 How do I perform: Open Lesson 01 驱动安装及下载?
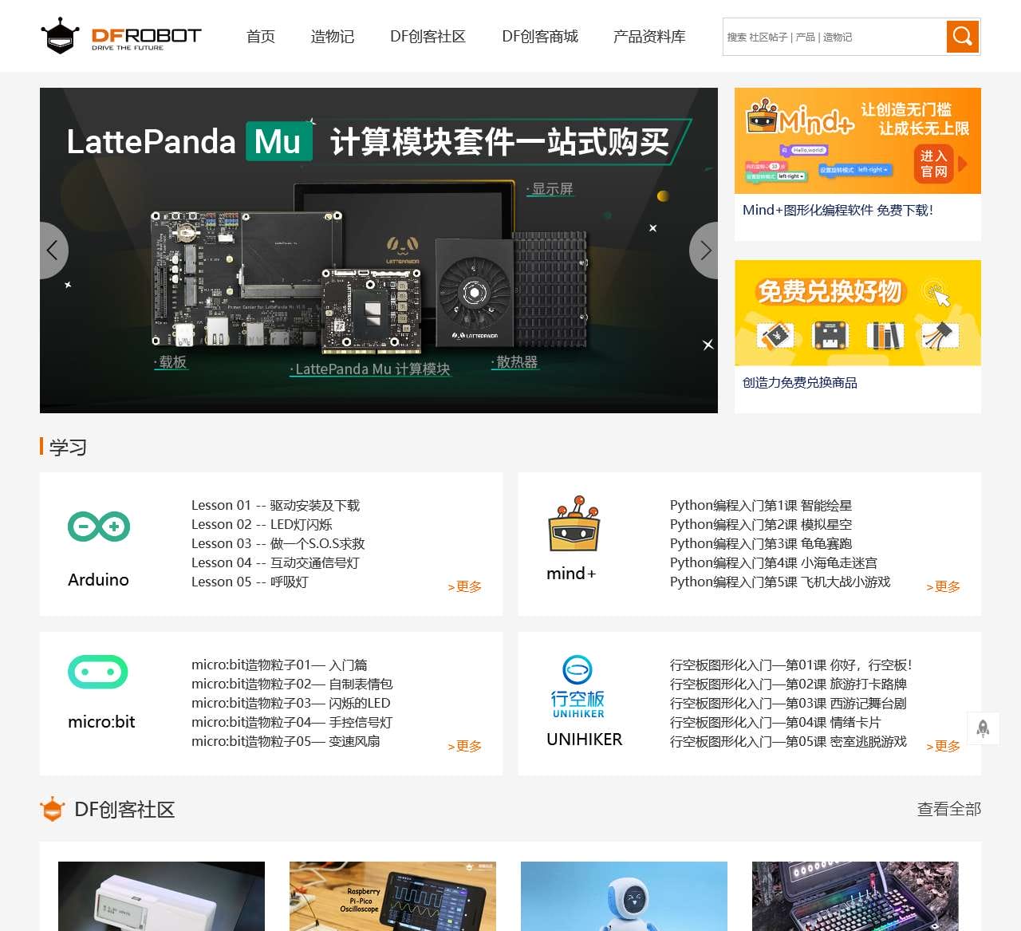tap(275, 505)
